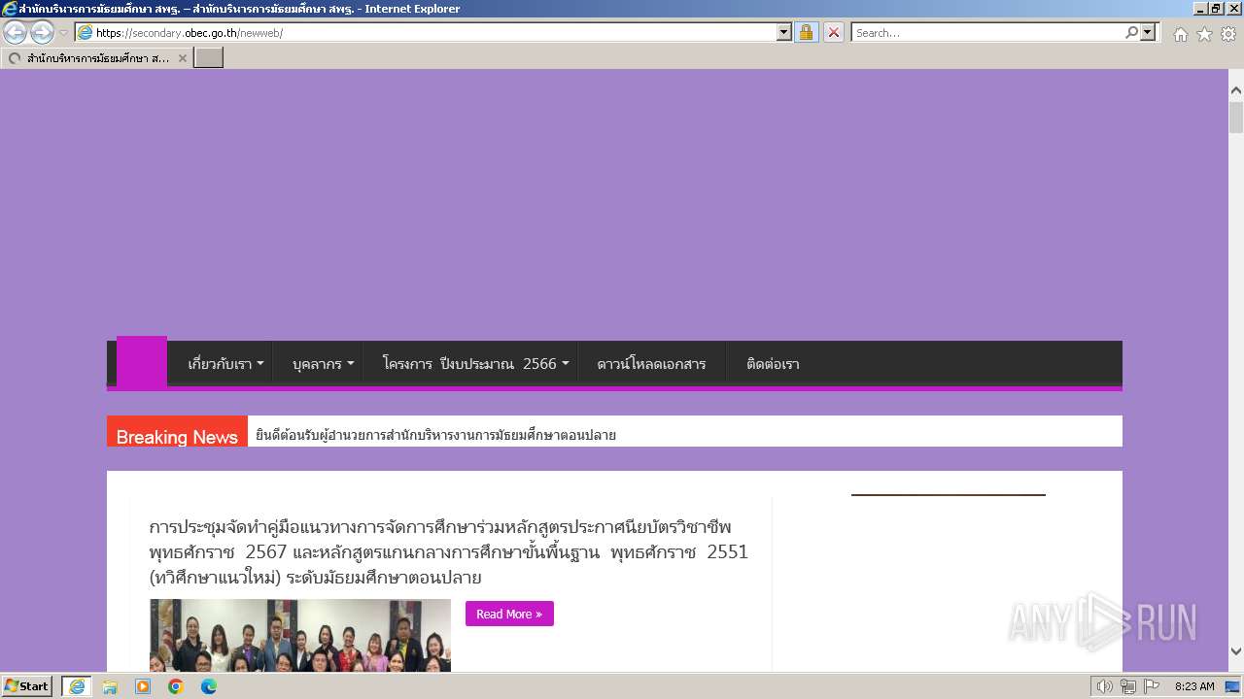Open Media Player taskbar icon
Viewport: 1244px width, 699px height.
[x=143, y=686]
